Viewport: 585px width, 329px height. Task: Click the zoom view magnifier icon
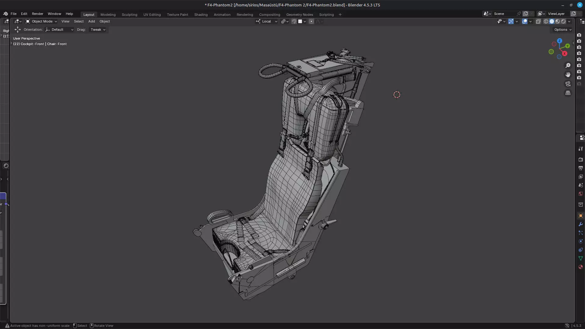[x=568, y=65]
